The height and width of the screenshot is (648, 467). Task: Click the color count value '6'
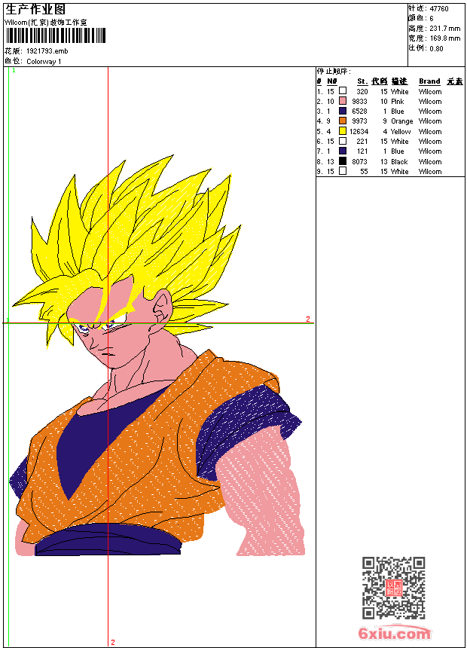coord(432,19)
